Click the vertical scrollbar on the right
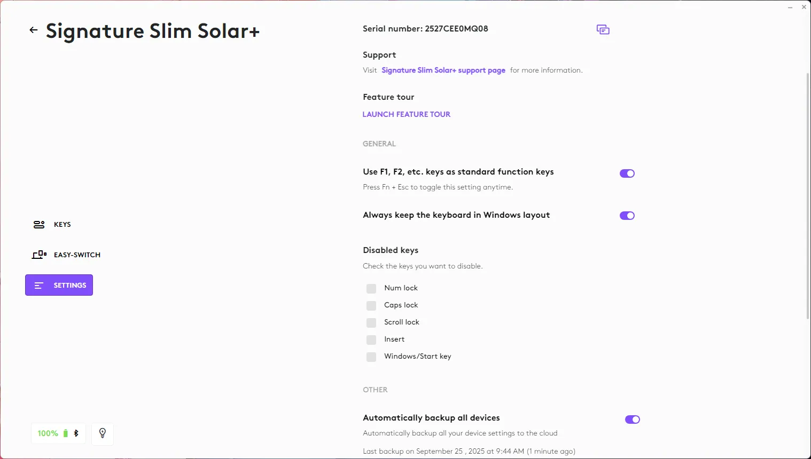Image resolution: width=811 pixels, height=459 pixels. coord(808,196)
